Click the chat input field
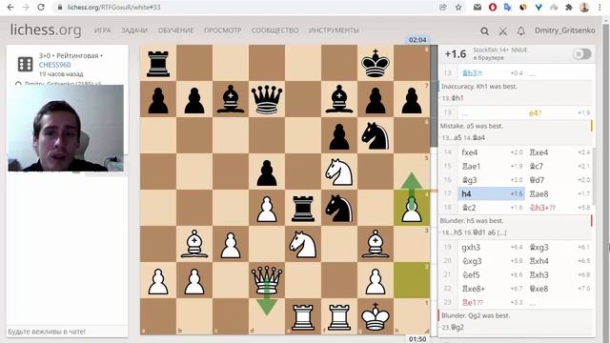This screenshot has height=343, width=610. tap(67, 332)
